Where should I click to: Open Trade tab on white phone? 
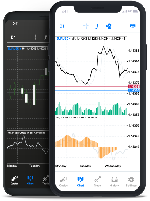coord(97,182)
